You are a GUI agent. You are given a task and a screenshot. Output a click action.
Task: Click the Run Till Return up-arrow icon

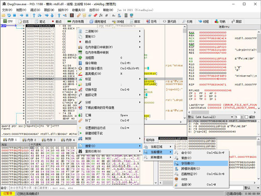[59, 16]
